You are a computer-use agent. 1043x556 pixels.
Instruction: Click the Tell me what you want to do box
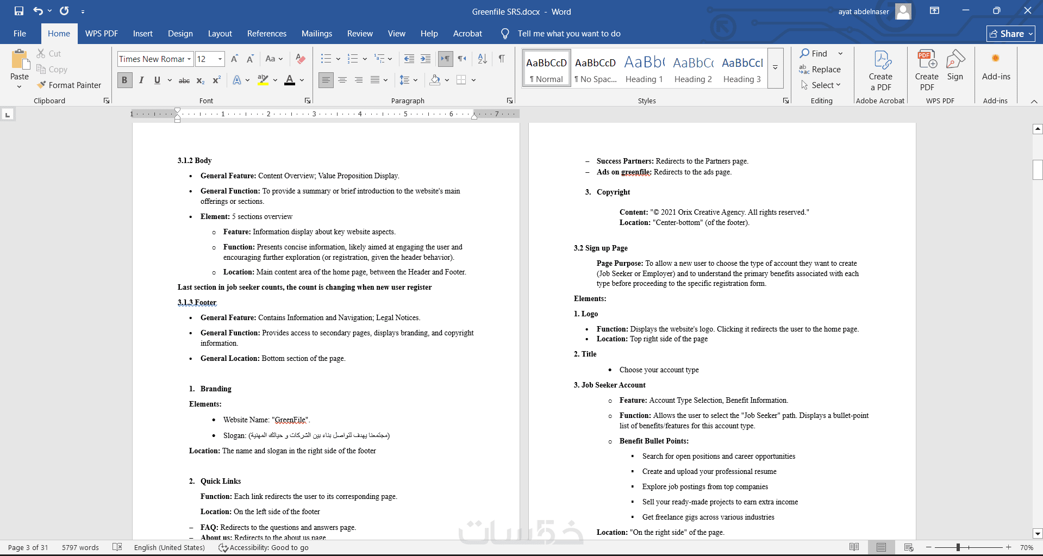pyautogui.click(x=569, y=33)
